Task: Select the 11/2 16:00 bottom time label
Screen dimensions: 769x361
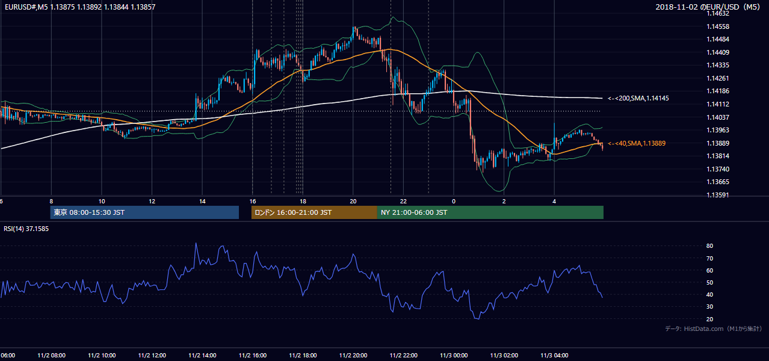Action: [x=253, y=356]
